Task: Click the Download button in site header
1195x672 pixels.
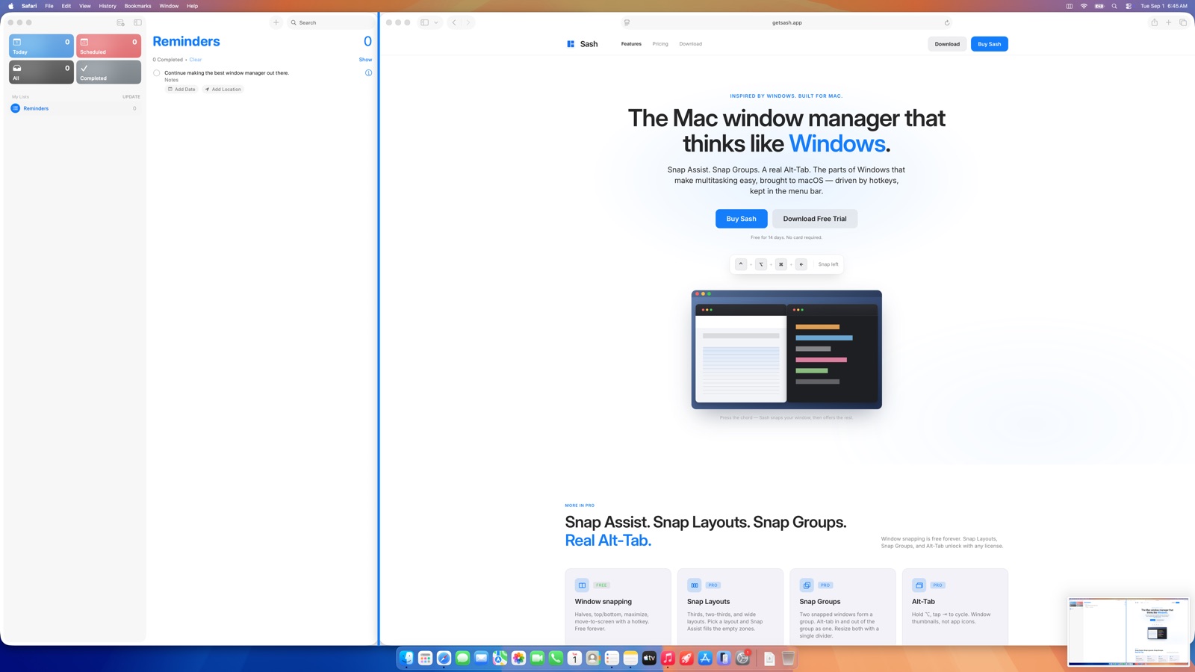Action: 947,44
